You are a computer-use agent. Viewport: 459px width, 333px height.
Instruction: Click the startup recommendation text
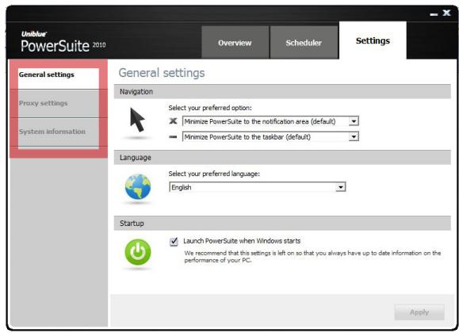(x=312, y=256)
